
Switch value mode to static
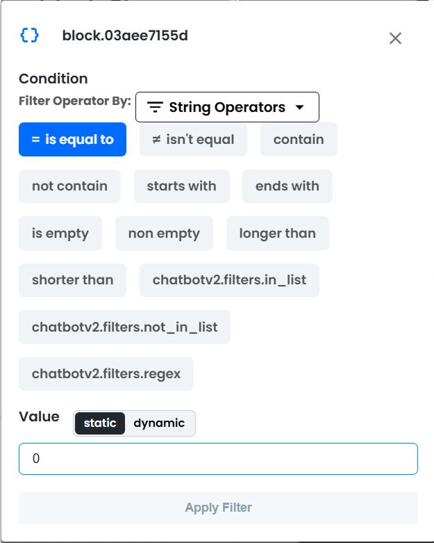(x=100, y=423)
